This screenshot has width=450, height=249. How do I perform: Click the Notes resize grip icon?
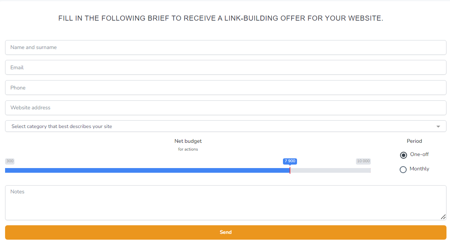443,217
